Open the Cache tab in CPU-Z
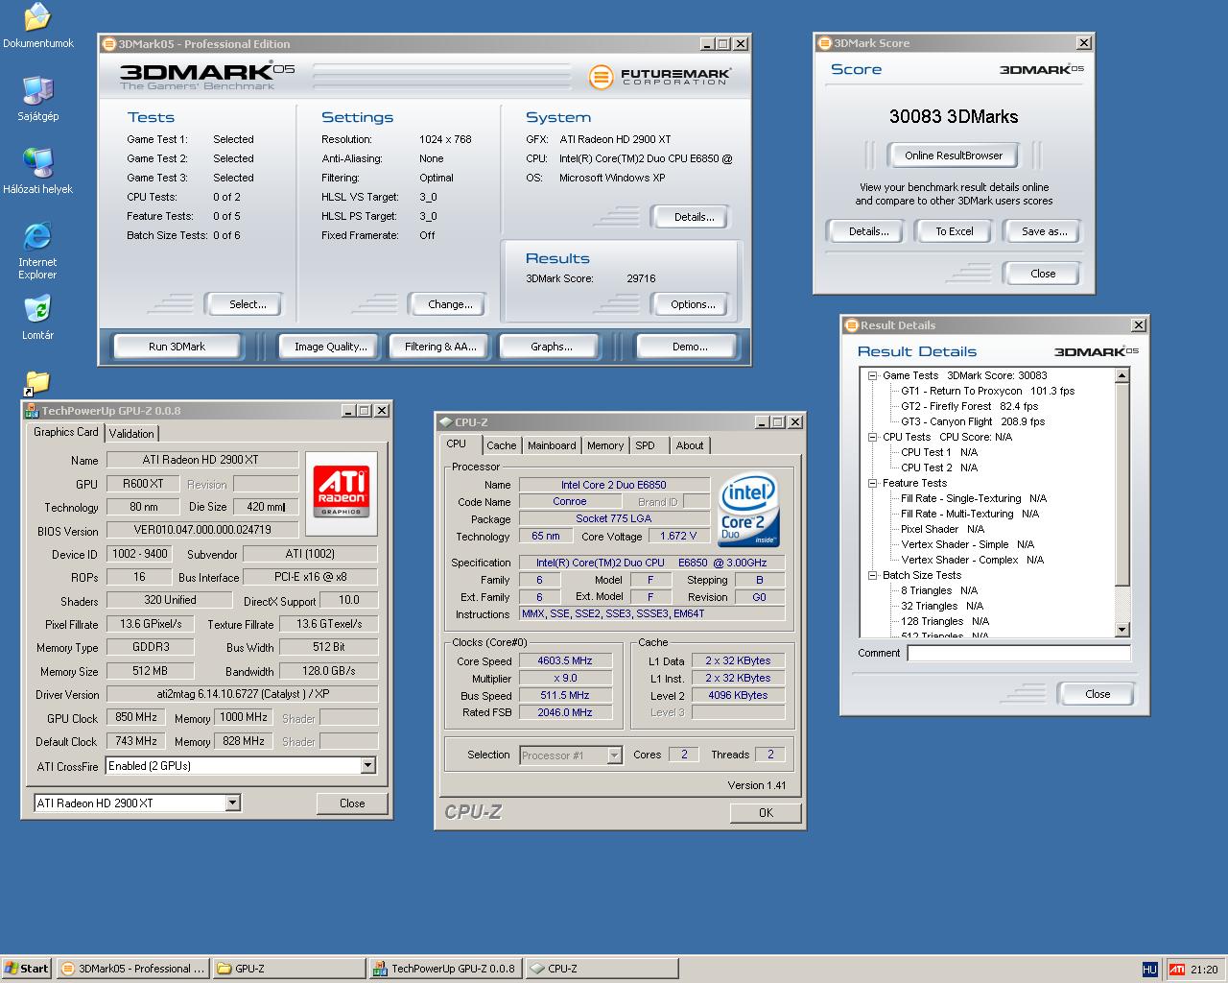The image size is (1228, 983). [501, 445]
